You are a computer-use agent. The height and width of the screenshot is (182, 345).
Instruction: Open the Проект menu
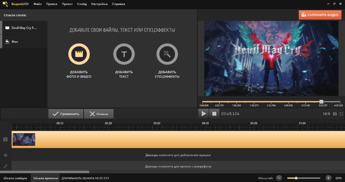pyautogui.click(x=67, y=4)
